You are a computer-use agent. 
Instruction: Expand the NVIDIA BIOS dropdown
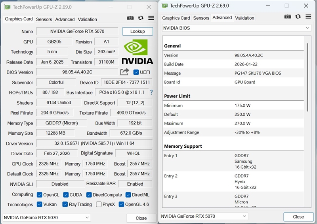tap(236, 28)
